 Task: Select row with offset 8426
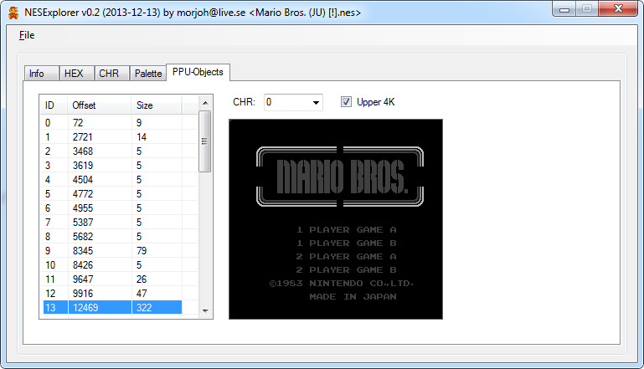click(112, 264)
